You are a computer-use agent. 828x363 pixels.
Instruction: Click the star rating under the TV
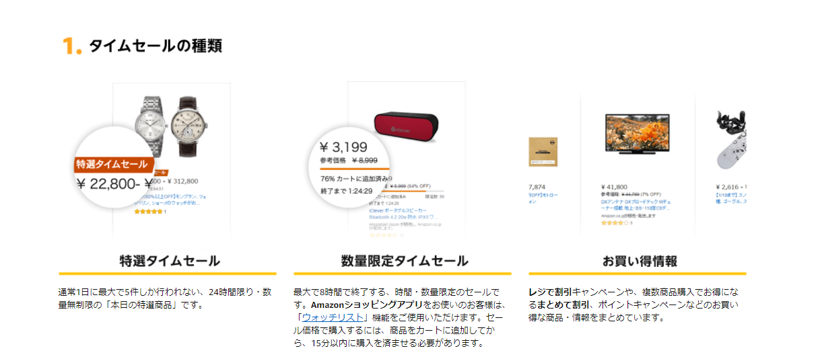pyautogui.click(x=615, y=223)
